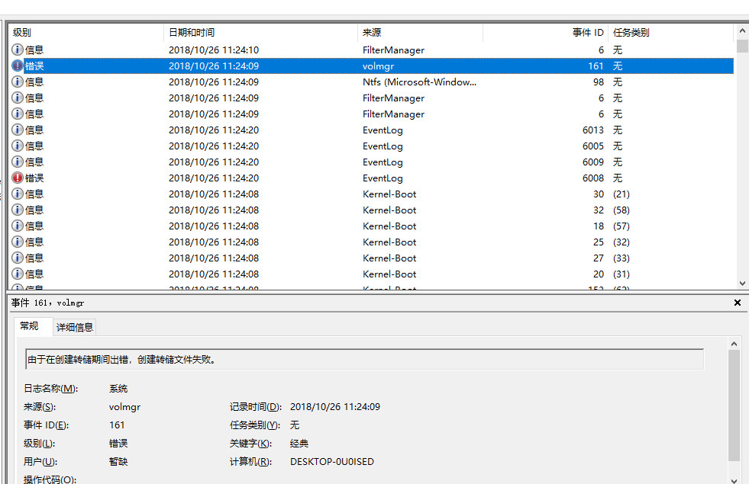Click info icon for EventLog event 6005
The image size is (749, 484).
pyautogui.click(x=18, y=146)
